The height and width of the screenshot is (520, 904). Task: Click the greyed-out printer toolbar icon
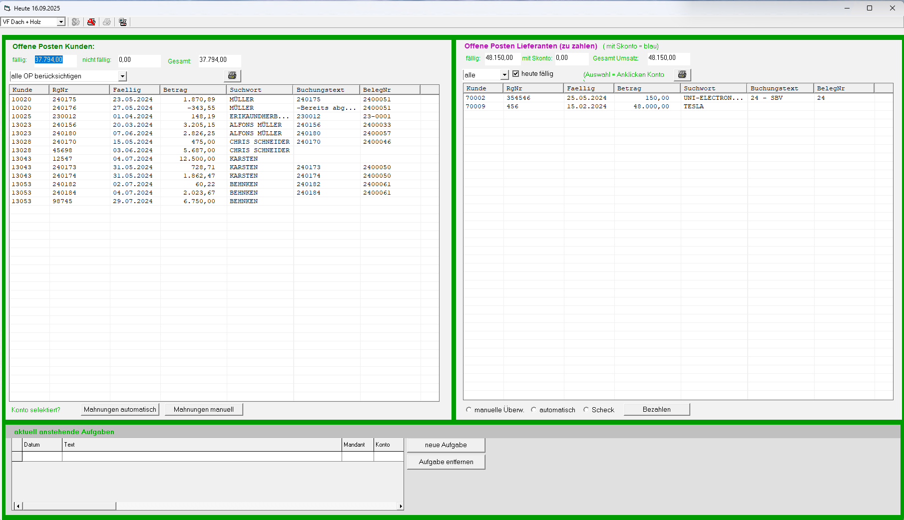pos(107,22)
